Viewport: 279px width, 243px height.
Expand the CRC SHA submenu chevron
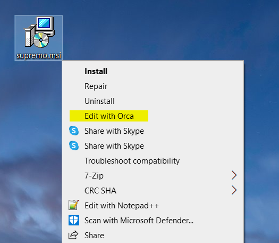coord(234,190)
